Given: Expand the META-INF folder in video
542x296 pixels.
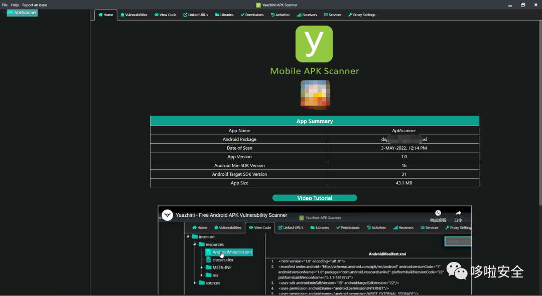Looking at the screenshot, I should click(202, 267).
